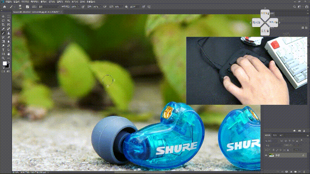This screenshot has height=174, width=310.
Task: Select the Eyedropper tool
Action: tap(3, 29)
